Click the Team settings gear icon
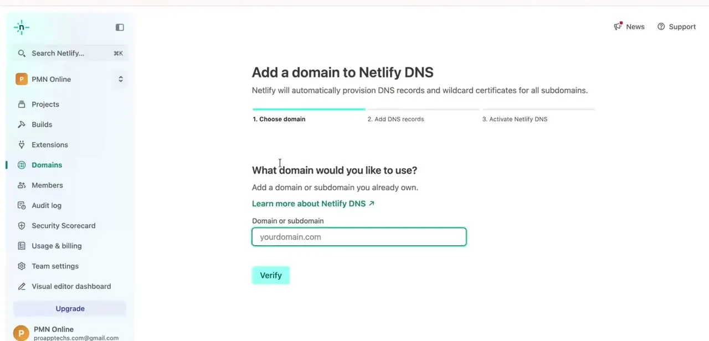This screenshot has width=709, height=341. pyautogui.click(x=22, y=266)
